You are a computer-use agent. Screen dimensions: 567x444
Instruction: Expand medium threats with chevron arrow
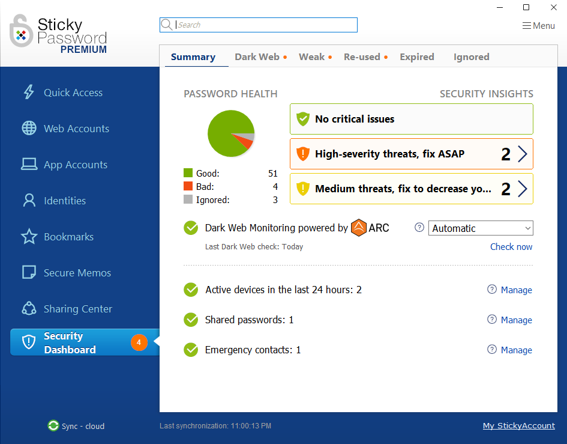[x=523, y=189]
